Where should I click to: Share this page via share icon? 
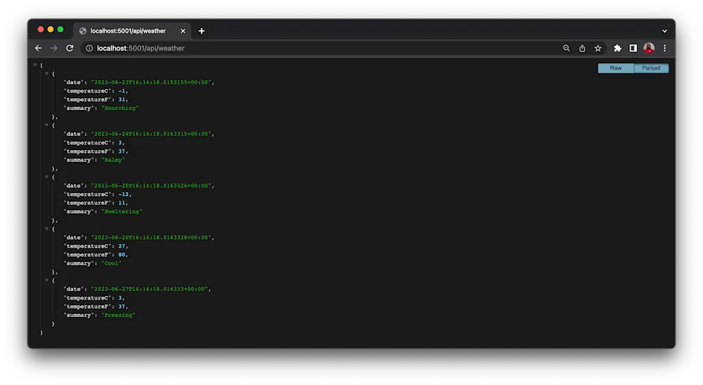(x=582, y=48)
